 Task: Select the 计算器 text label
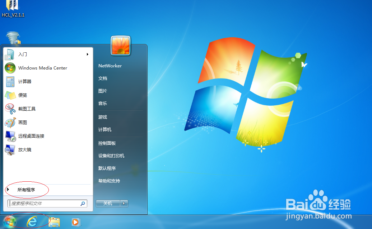pos(25,82)
